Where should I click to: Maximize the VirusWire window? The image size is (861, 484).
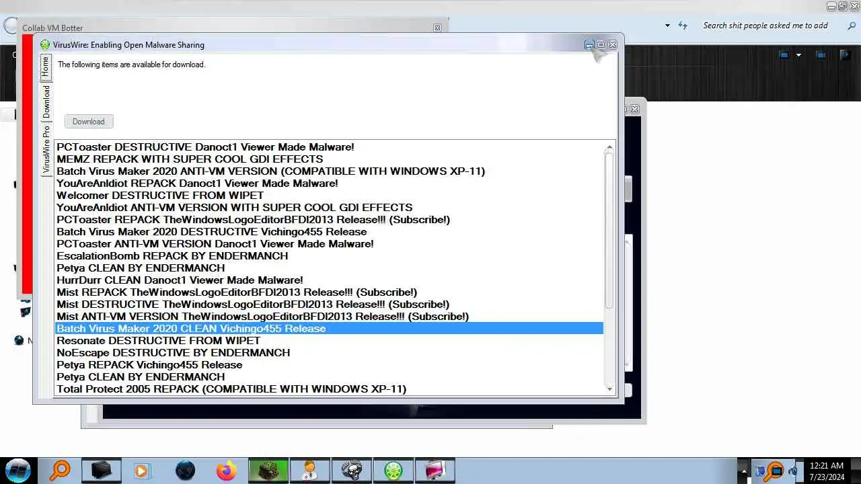point(601,45)
